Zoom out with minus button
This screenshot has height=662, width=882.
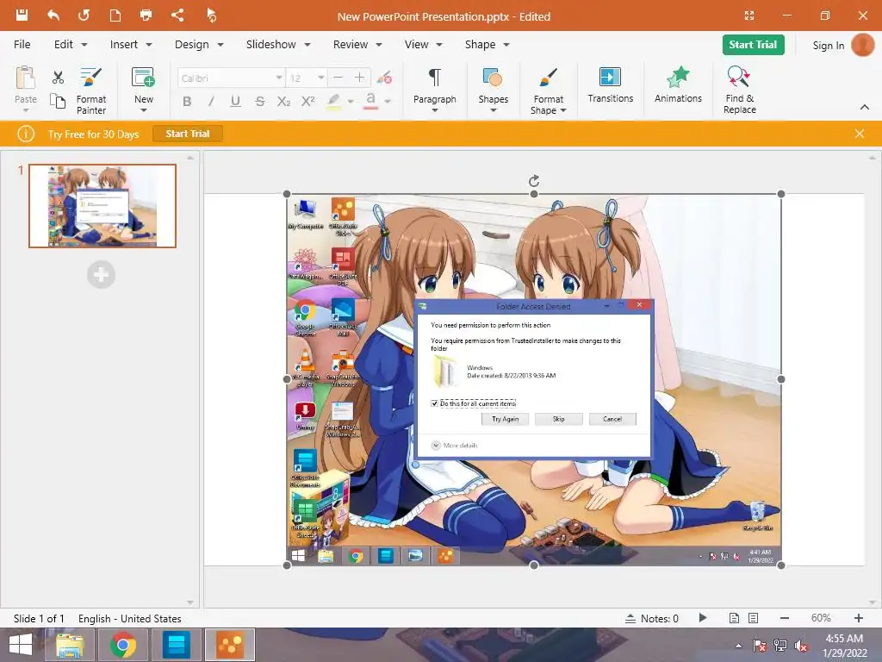tap(784, 618)
